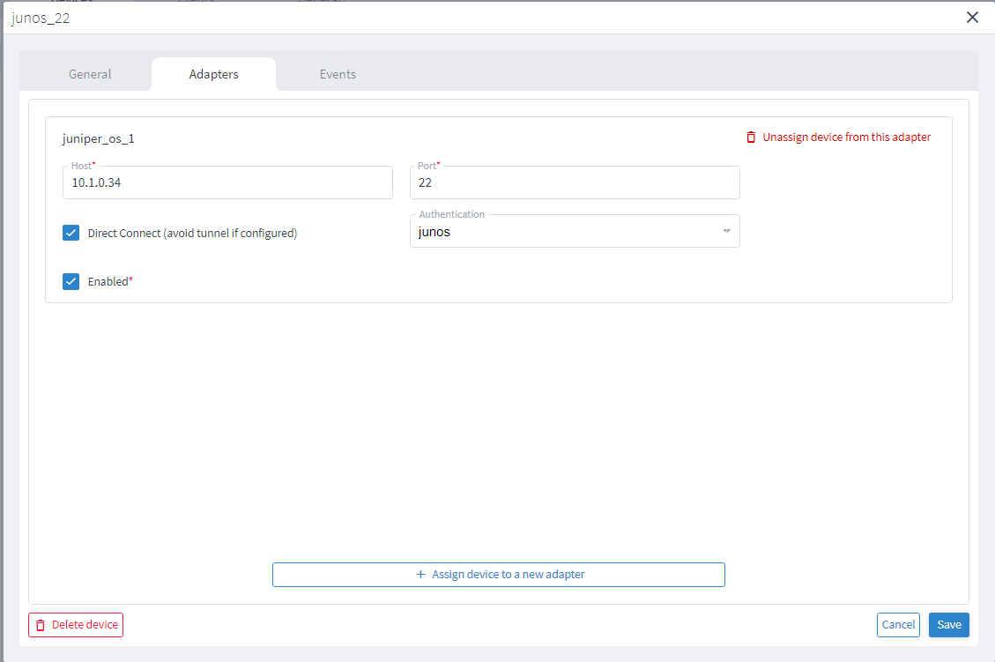Select the Port field containing 22
Image resolution: width=995 pixels, height=662 pixels.
575,182
